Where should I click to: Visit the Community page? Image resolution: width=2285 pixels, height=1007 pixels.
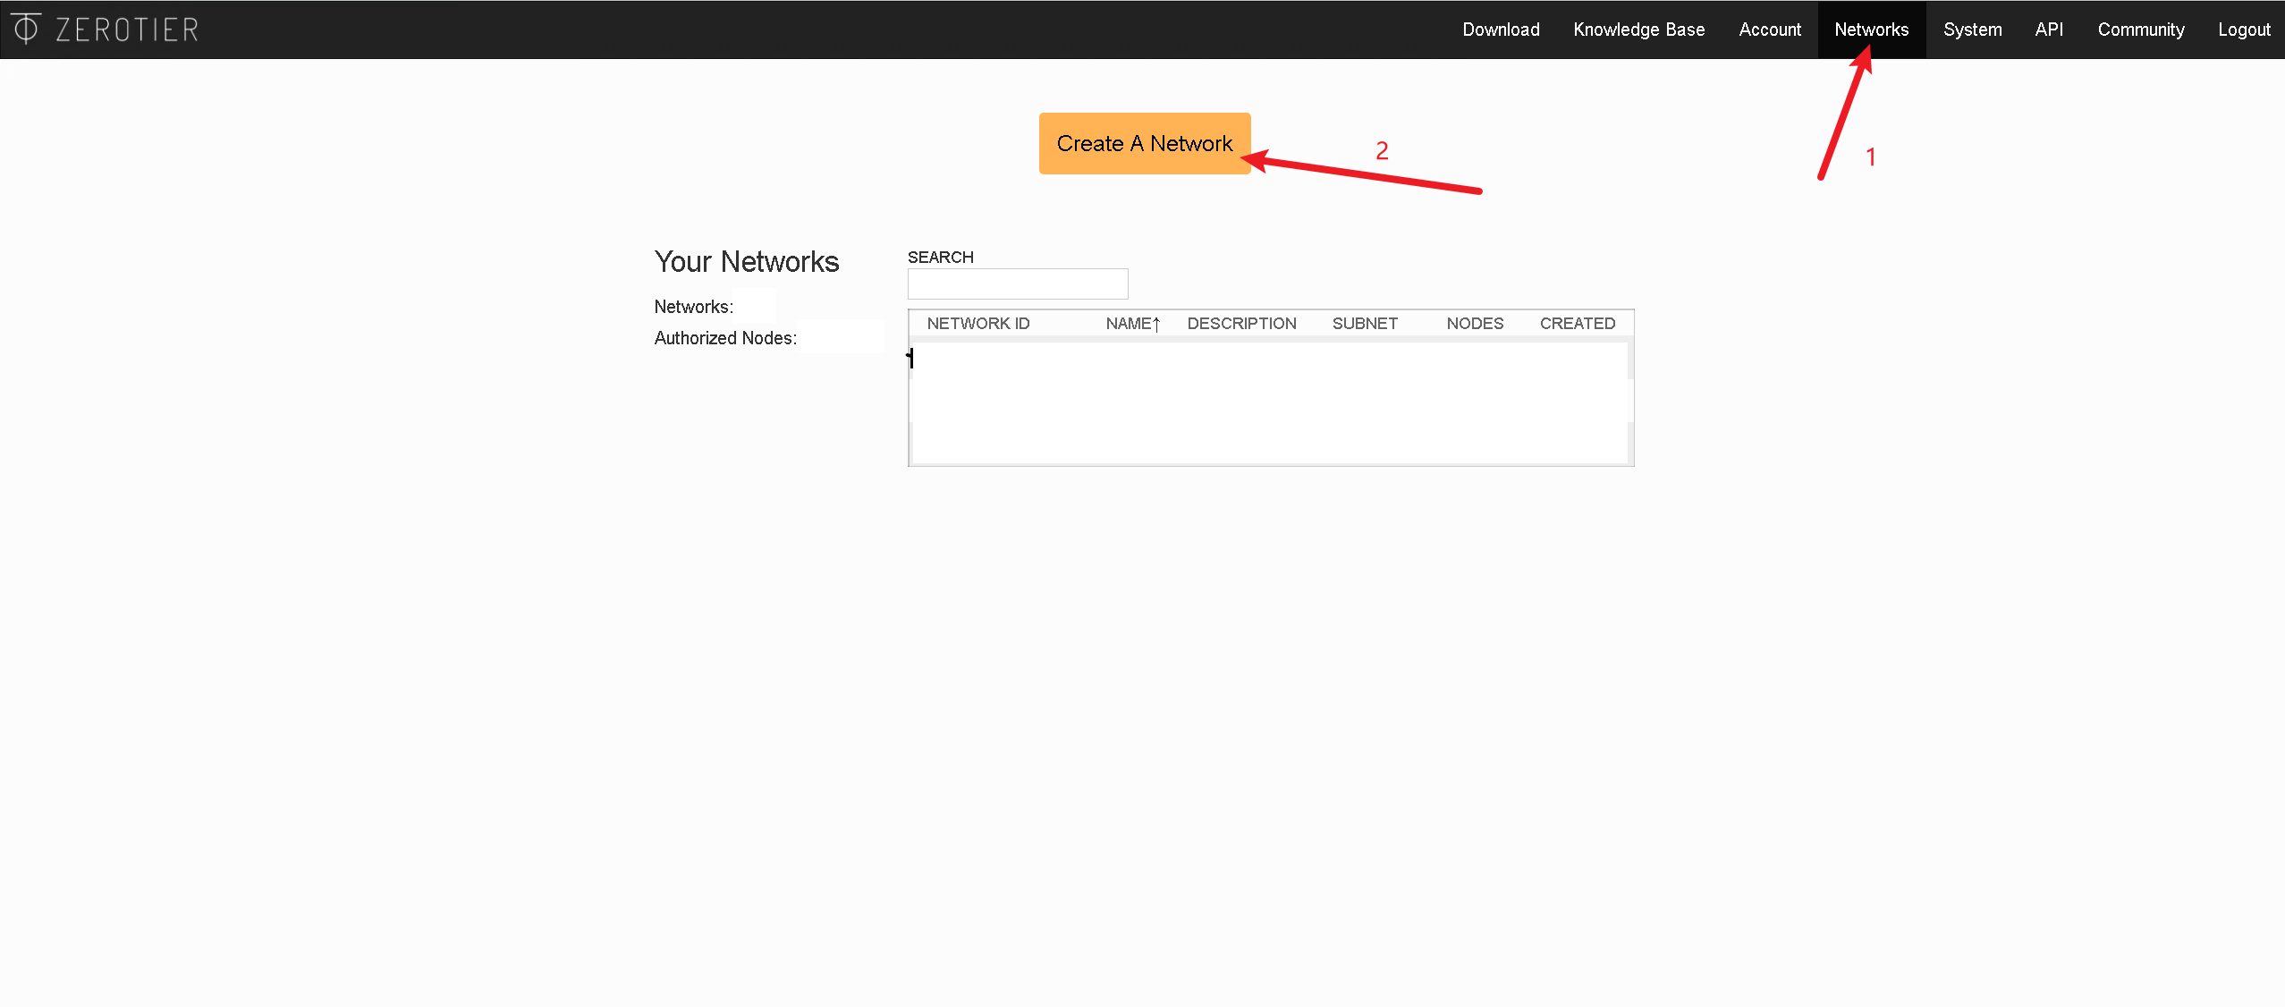point(2140,30)
